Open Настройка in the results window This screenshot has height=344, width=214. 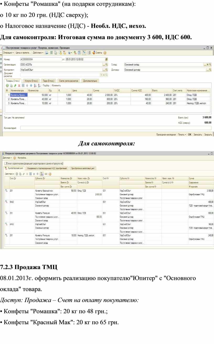click(x=23, y=158)
